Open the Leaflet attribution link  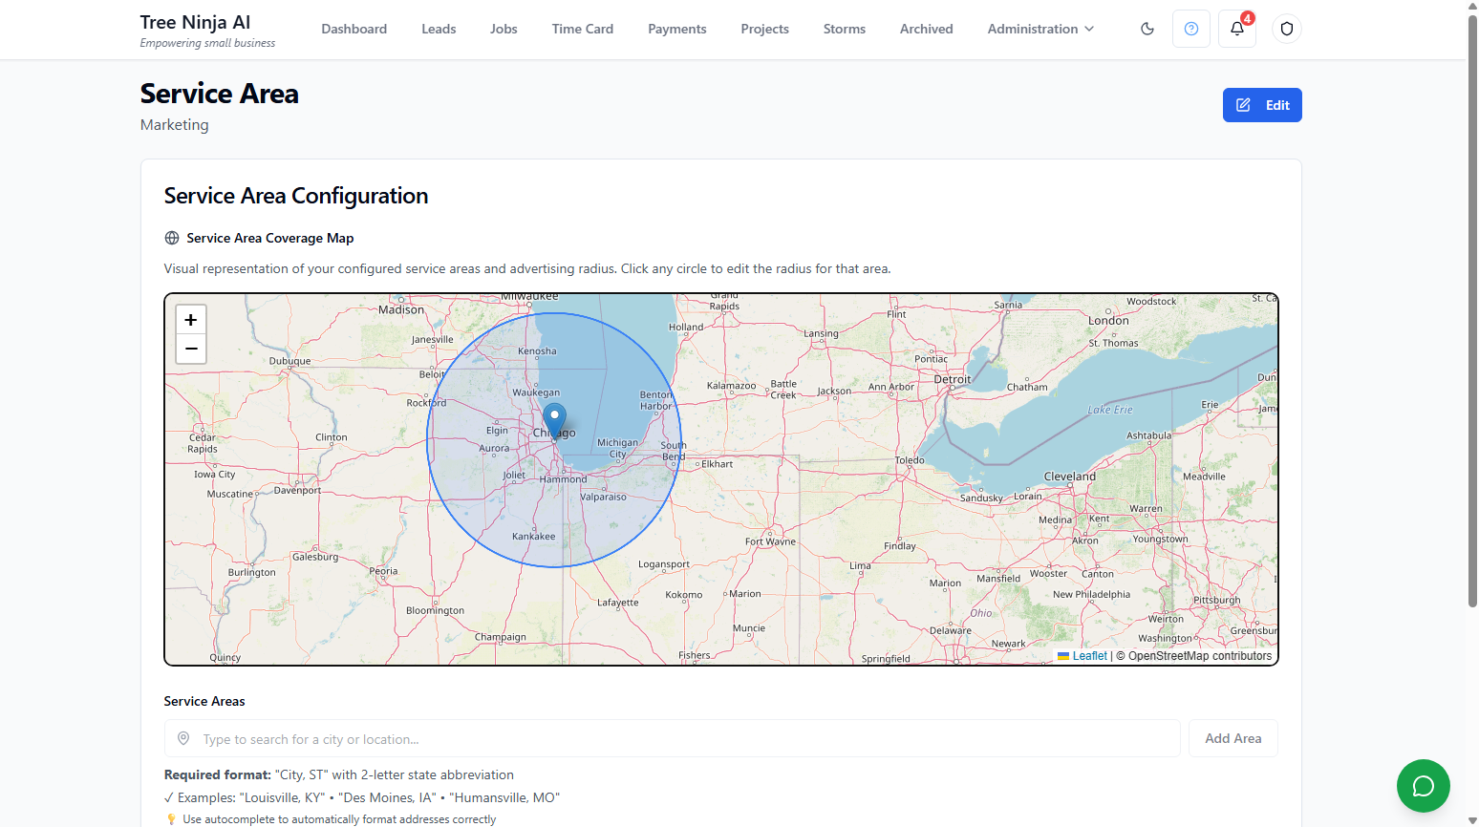1089,656
